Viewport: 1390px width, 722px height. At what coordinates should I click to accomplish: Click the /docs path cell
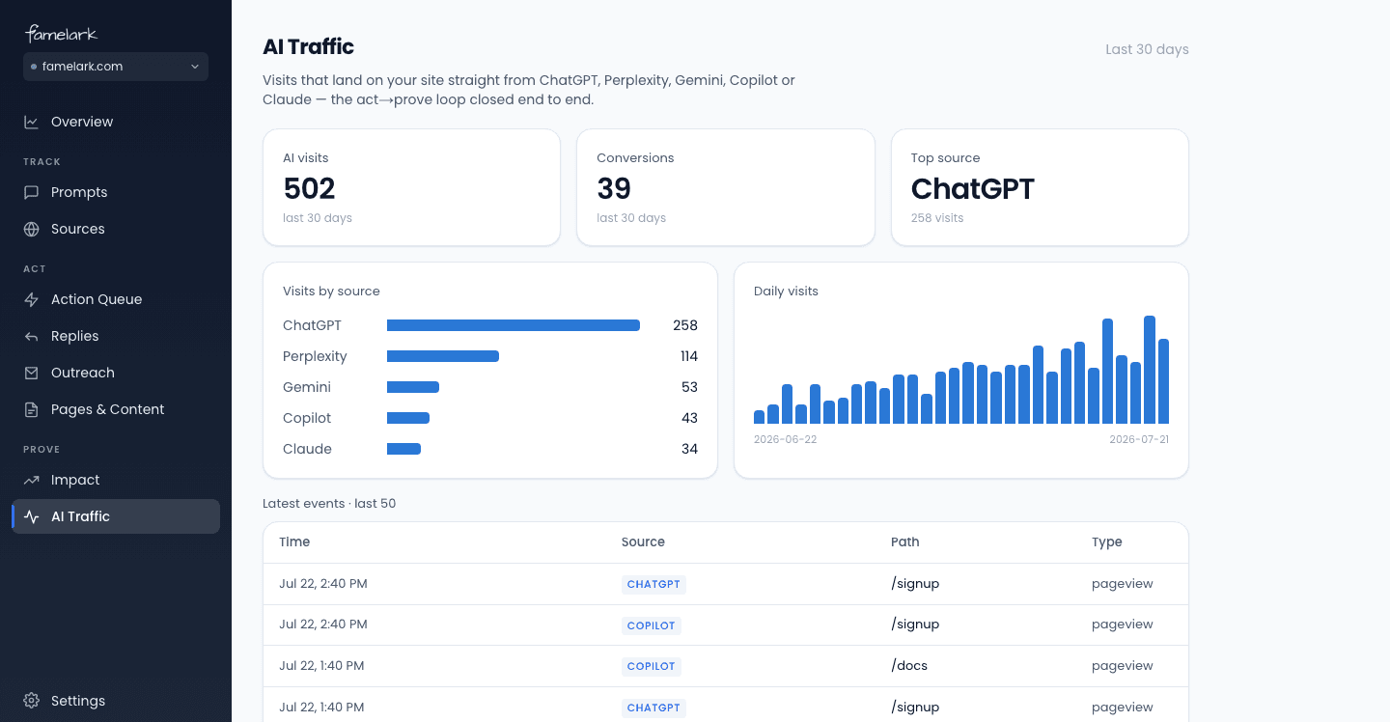[909, 666]
